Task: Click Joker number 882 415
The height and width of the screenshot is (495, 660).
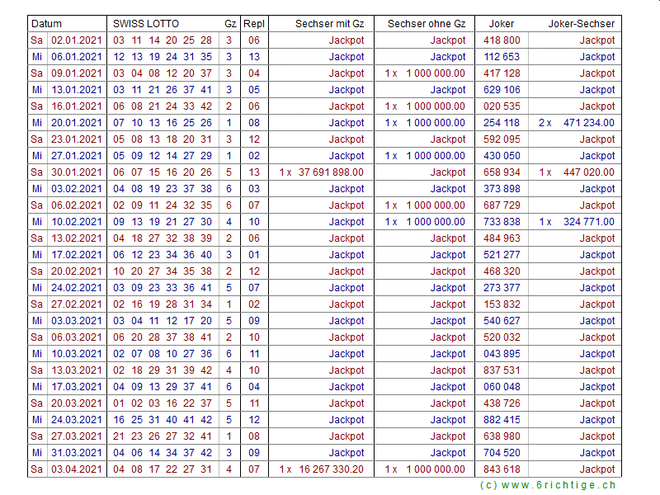Action: (502, 420)
